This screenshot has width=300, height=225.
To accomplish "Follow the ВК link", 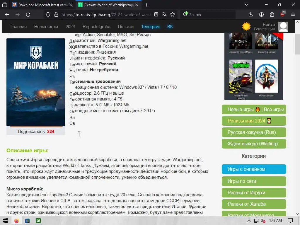I will [170, 27].
